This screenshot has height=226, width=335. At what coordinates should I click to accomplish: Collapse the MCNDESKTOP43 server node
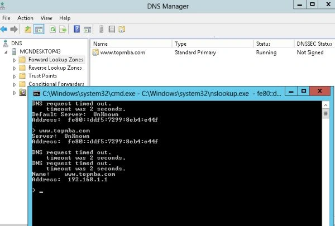coord(6,52)
